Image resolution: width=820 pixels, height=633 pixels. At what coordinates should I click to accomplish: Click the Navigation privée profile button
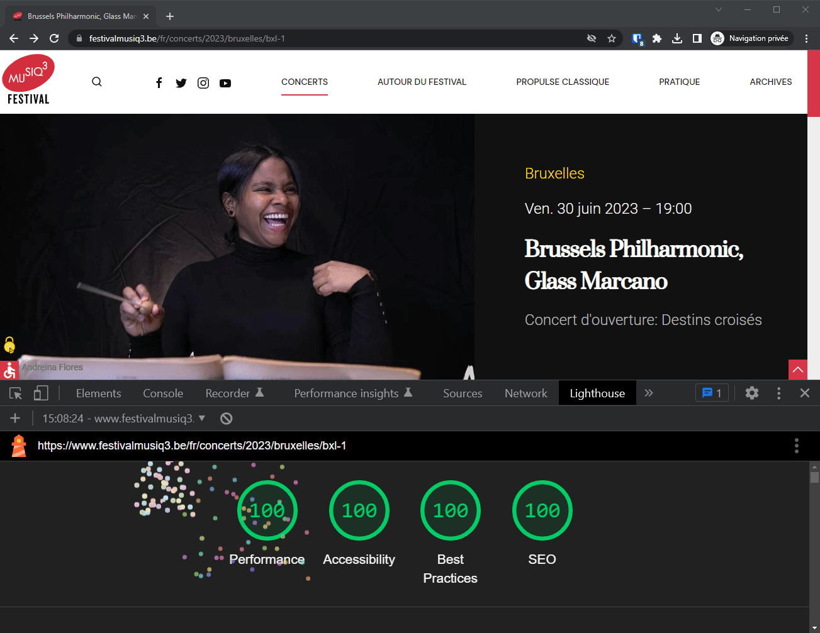pyautogui.click(x=751, y=38)
